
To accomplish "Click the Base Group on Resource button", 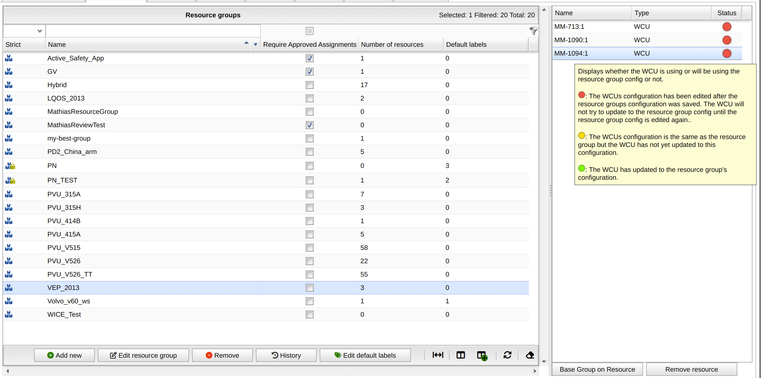I will (597, 369).
